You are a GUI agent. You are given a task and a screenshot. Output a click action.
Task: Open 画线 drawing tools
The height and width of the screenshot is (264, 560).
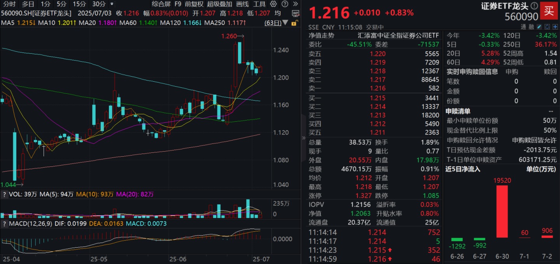coord(243,4)
